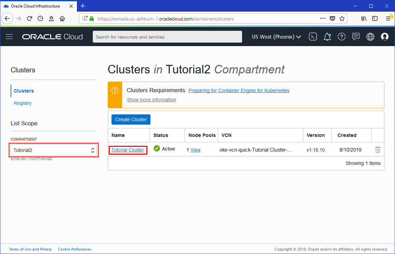The width and height of the screenshot is (395, 254).
Task: Bookmark this page with the address bar star
Action: pyautogui.click(x=342, y=19)
